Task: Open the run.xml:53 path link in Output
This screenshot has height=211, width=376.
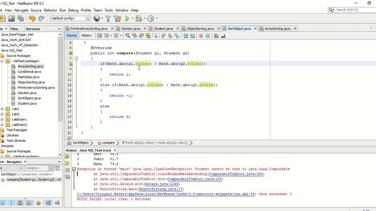Action: point(166,194)
